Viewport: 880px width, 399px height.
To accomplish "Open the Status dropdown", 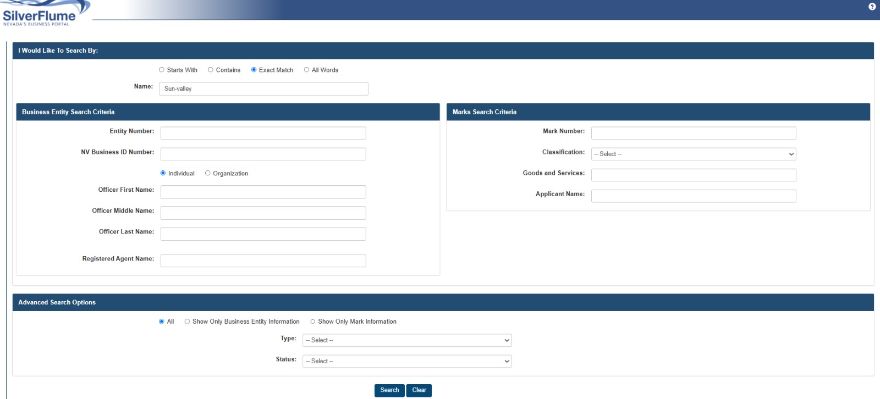I will [407, 361].
